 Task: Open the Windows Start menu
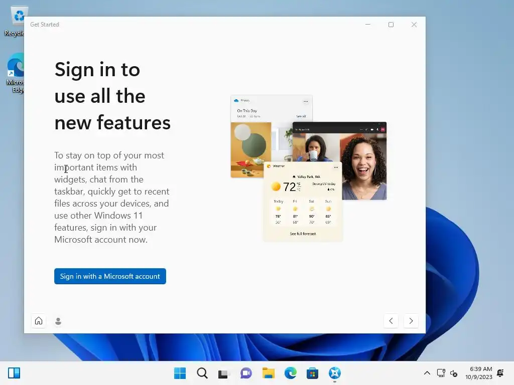click(180, 373)
